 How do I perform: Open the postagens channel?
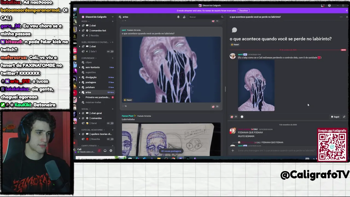click(x=97, y=82)
